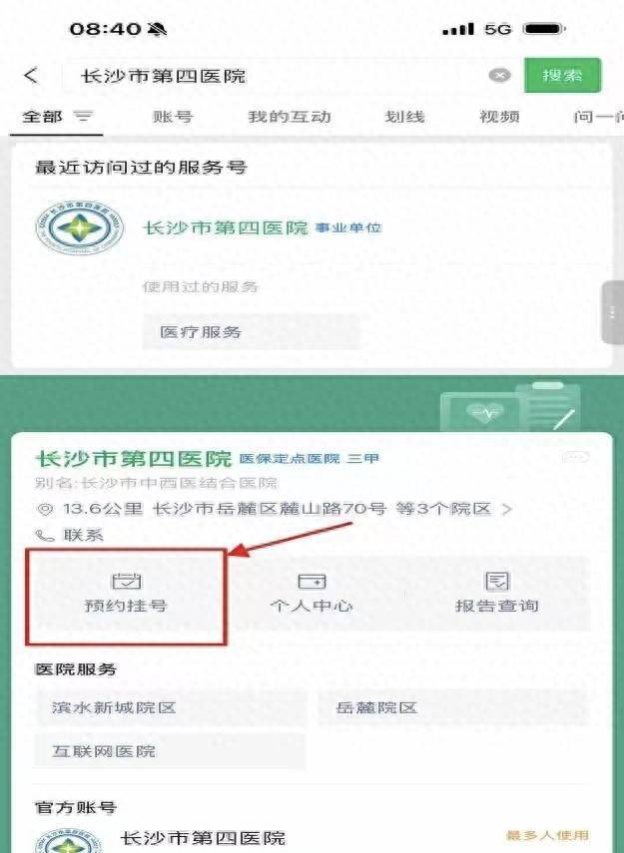The image size is (624, 853).
Task: Tap the location pin icon
Action: [45, 509]
